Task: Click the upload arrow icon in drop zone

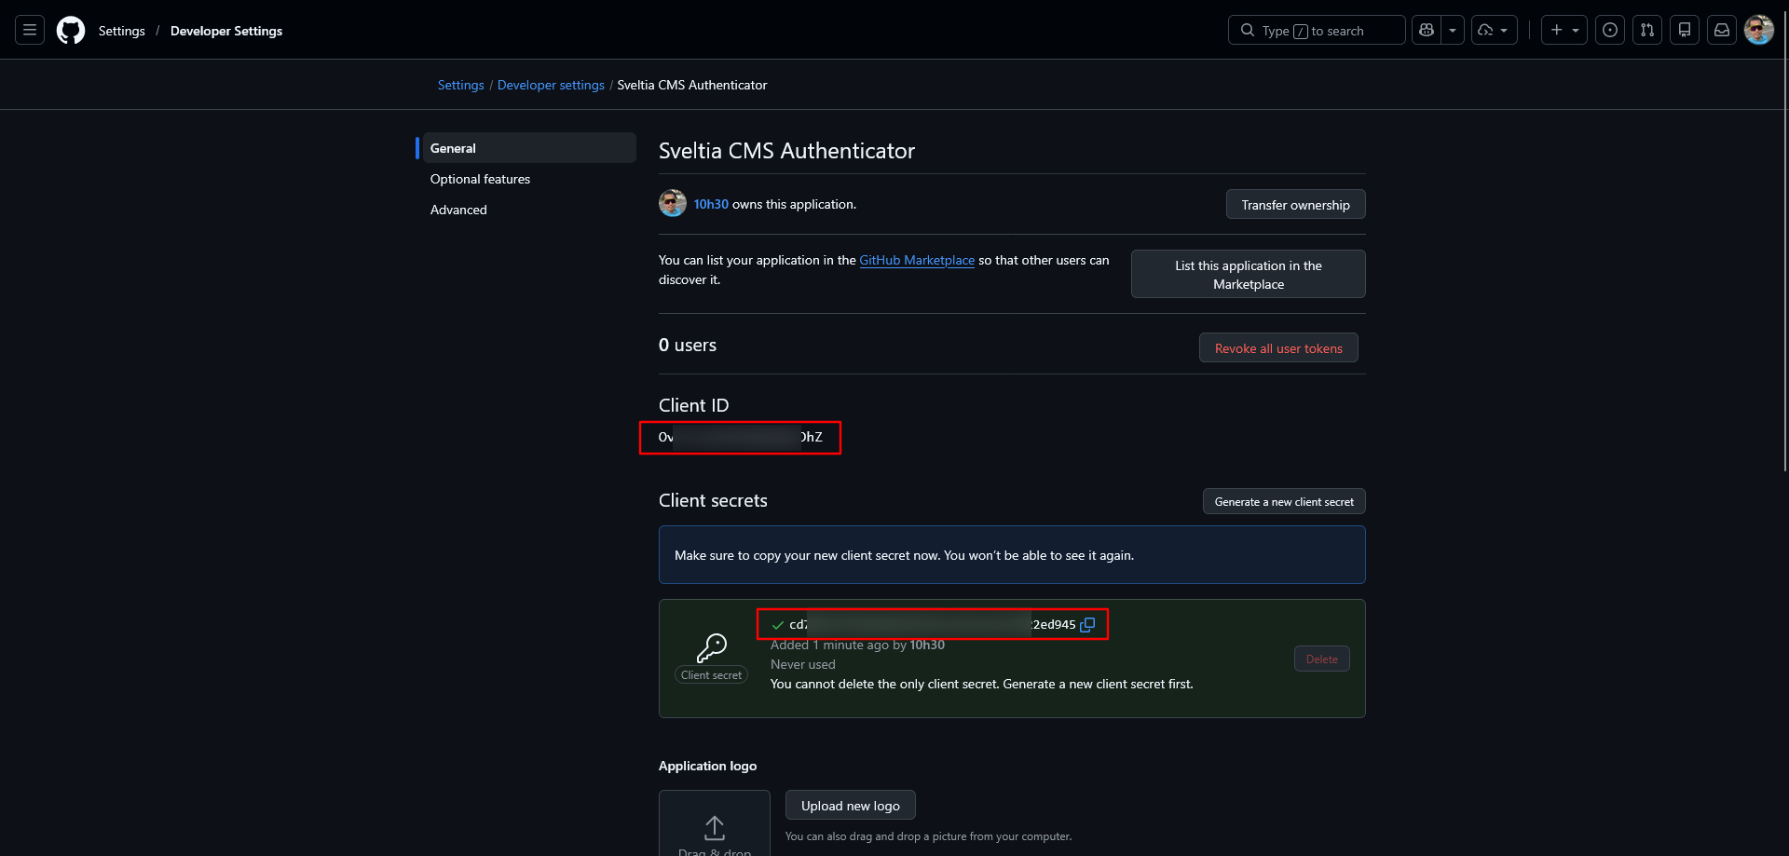Action: (715, 828)
